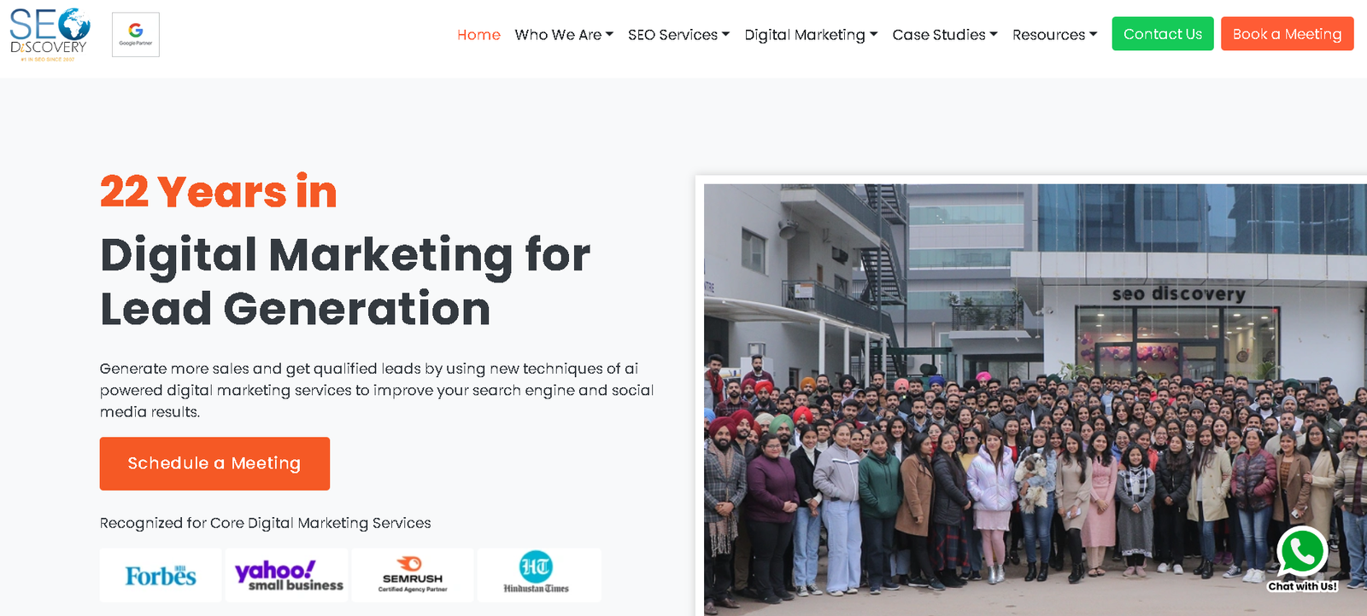Click the Google Partner badge

[x=136, y=35]
